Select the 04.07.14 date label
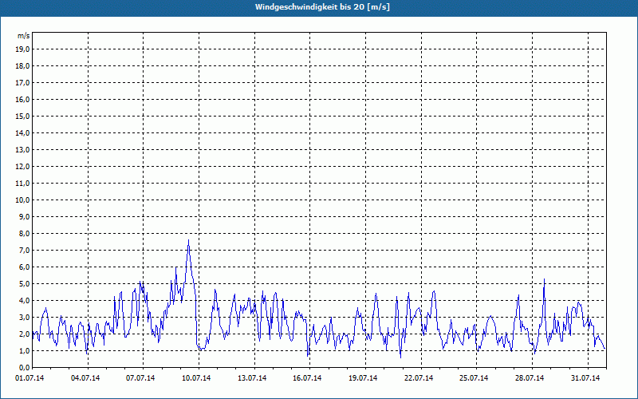Screen dimensions: 638x399 point(85,378)
